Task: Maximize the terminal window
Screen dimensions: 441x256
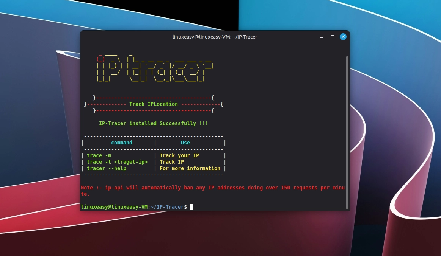Action: pyautogui.click(x=333, y=37)
